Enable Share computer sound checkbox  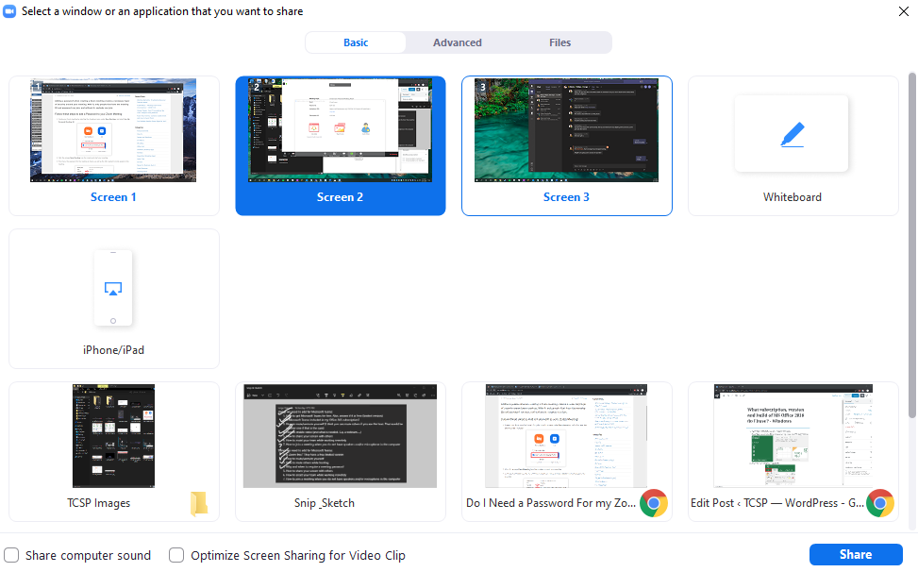coord(11,555)
